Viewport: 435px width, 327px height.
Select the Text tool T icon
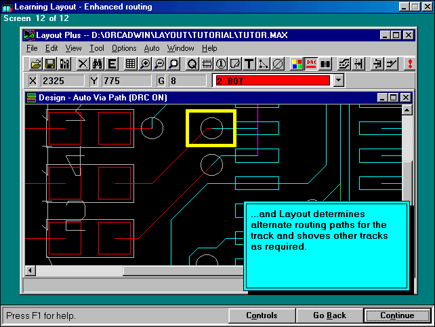tap(249, 64)
